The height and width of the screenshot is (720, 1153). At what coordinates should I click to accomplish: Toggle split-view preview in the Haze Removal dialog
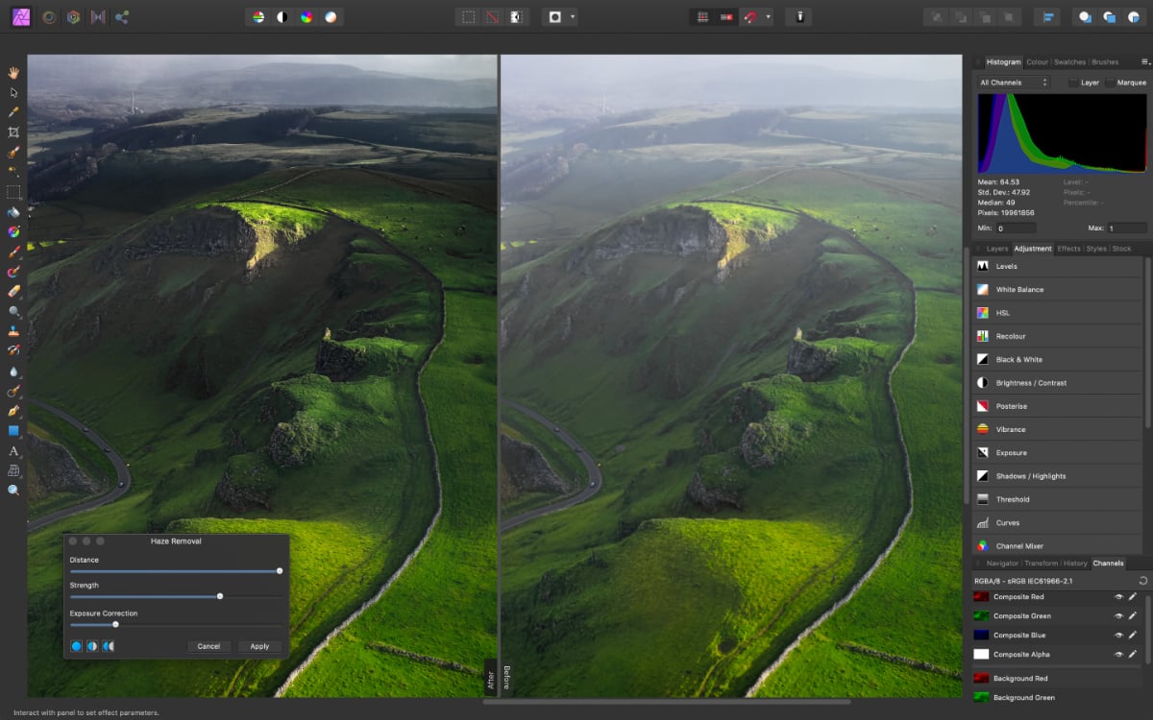[x=91, y=645]
